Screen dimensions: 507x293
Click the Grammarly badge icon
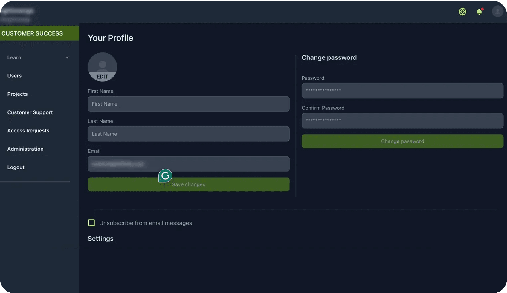pyautogui.click(x=165, y=176)
